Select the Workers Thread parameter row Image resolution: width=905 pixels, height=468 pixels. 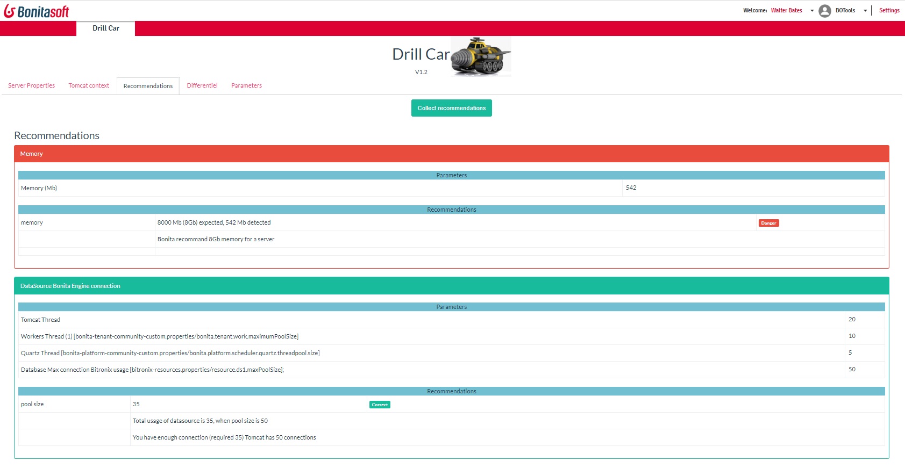(x=452, y=336)
